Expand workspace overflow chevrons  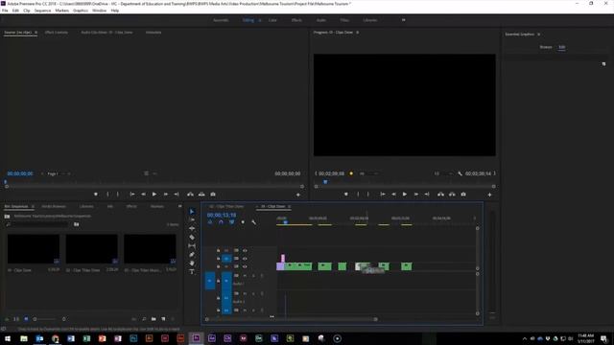tap(403, 20)
